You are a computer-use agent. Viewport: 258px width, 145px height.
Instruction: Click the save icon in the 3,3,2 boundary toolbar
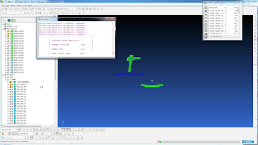[x=31, y=137]
